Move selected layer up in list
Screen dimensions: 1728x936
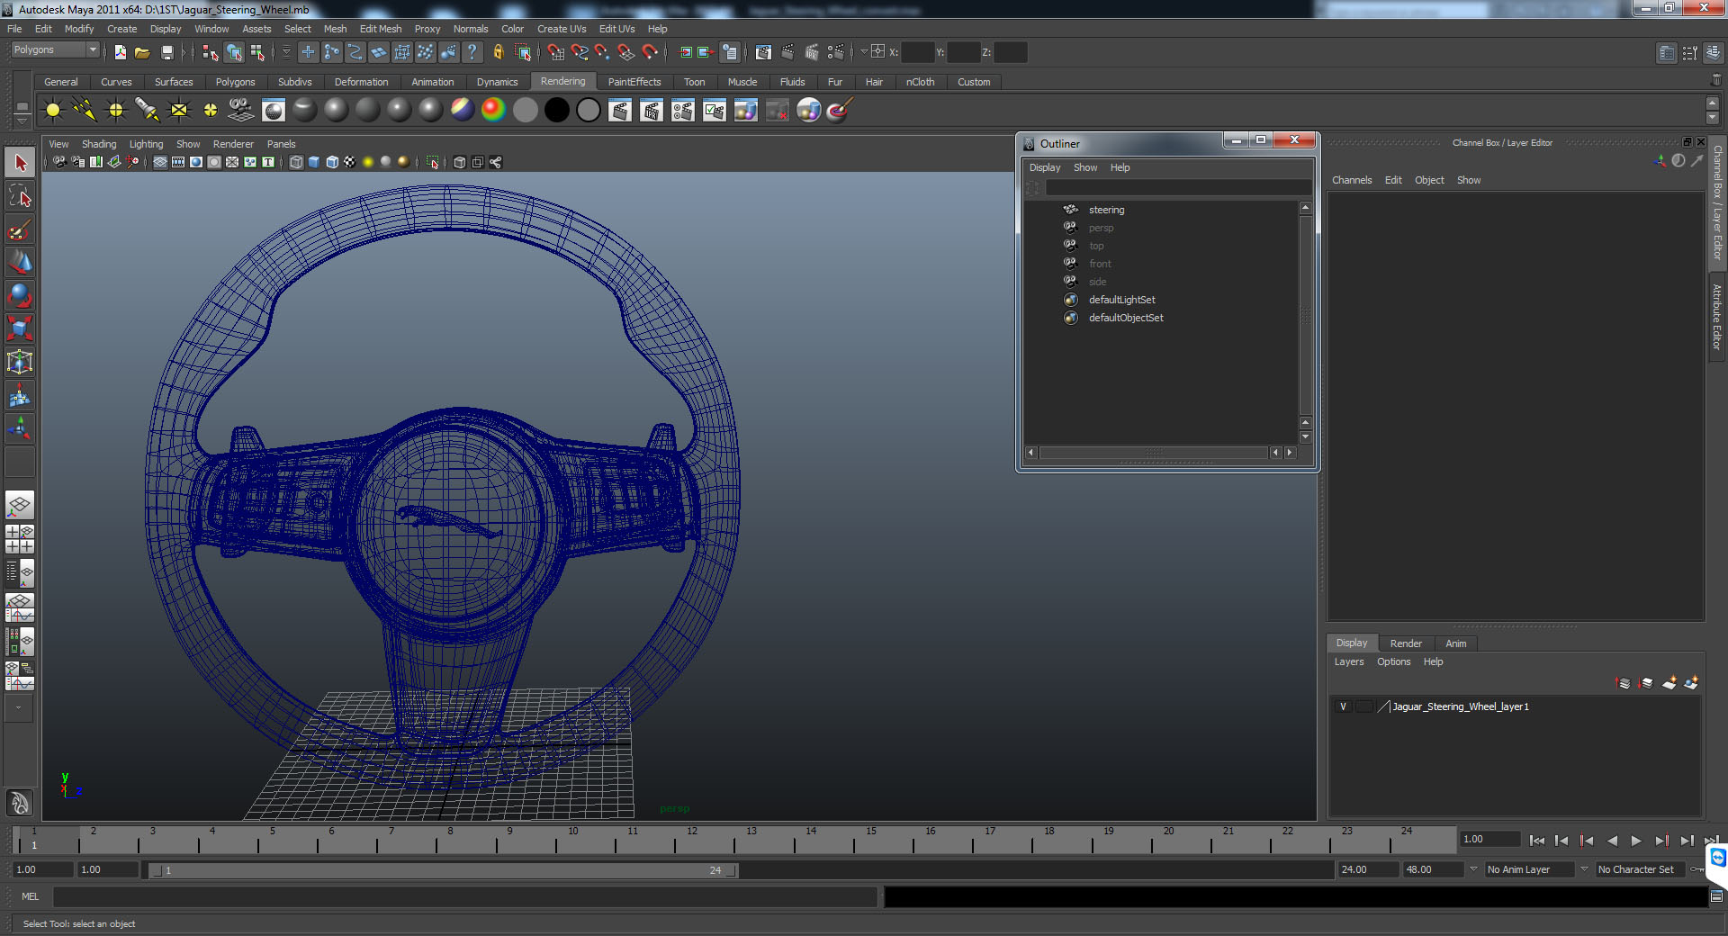(x=1624, y=683)
